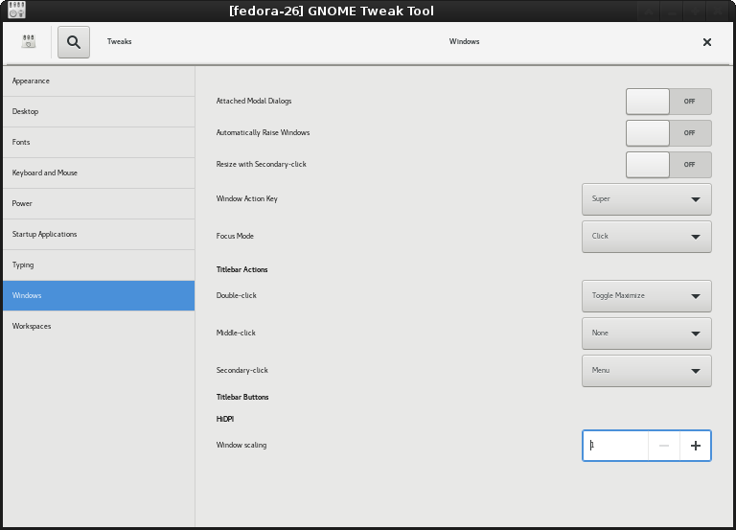Click the Titlebar Buttons heading
Viewport: 736px width, 530px height.
coord(242,397)
